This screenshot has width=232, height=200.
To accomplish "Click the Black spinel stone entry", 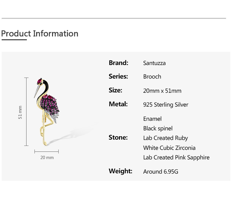I will tap(158, 128).
